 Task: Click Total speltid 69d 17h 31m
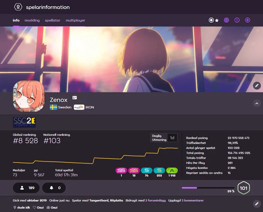coord(66,175)
